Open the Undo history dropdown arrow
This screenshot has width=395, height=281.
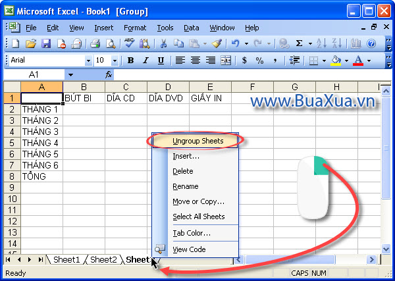[246, 44]
